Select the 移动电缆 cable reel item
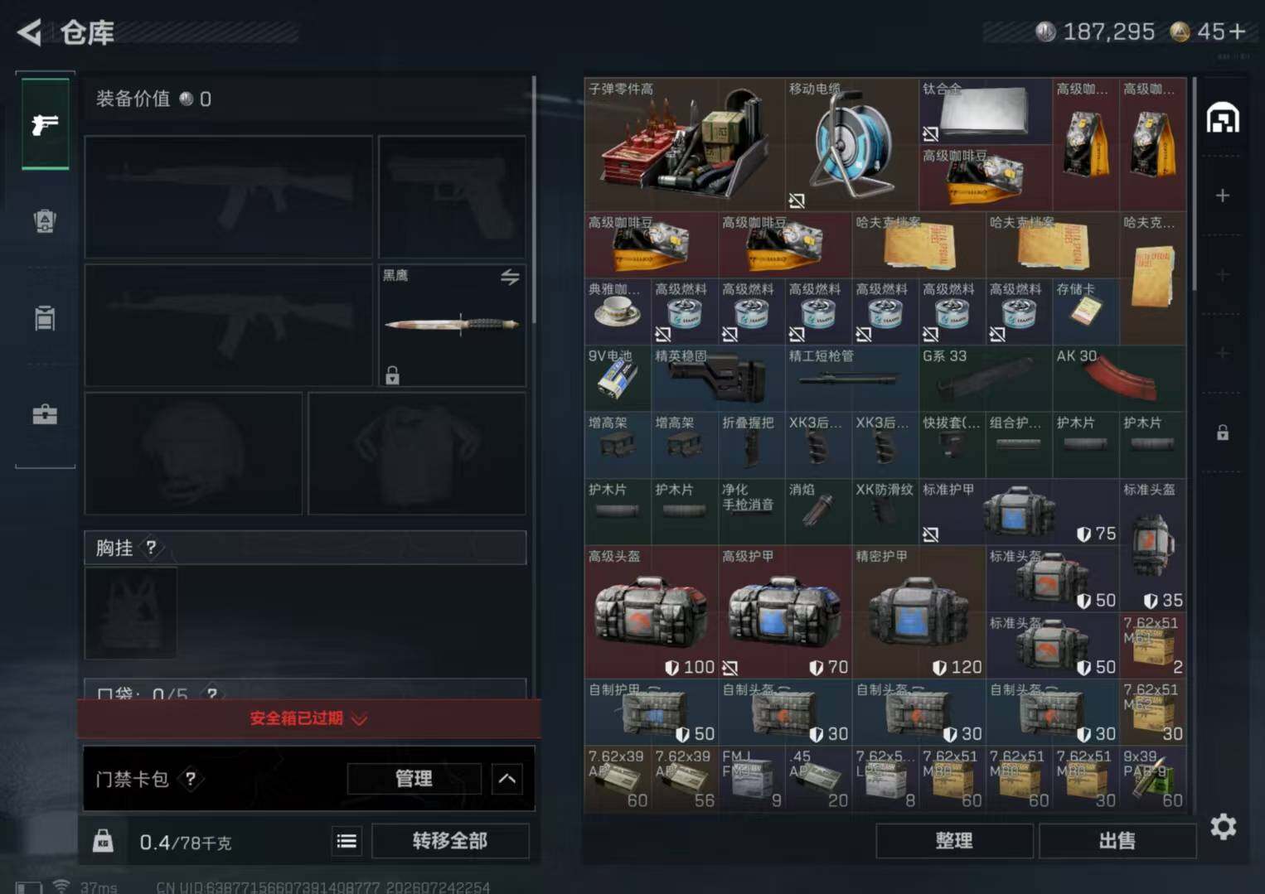Screen dimensions: 1265x894 pyautogui.click(x=851, y=144)
